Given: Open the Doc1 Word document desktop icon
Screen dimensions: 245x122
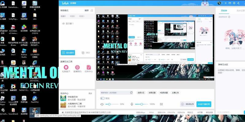Looking at the screenshot, I should tap(13, 52).
